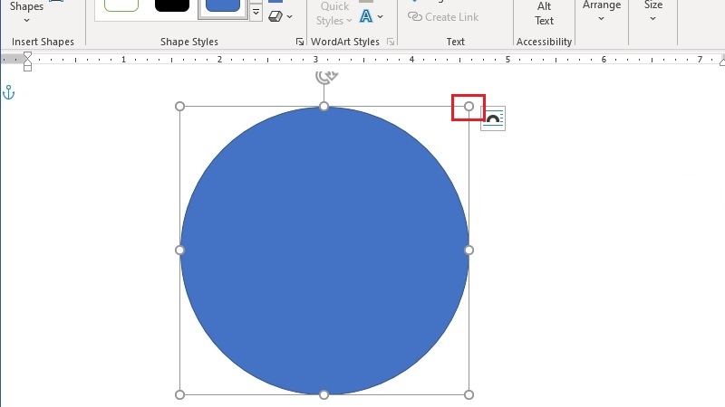This screenshot has width=725, height=407.
Task: Click the Create Link button
Action: click(x=443, y=17)
